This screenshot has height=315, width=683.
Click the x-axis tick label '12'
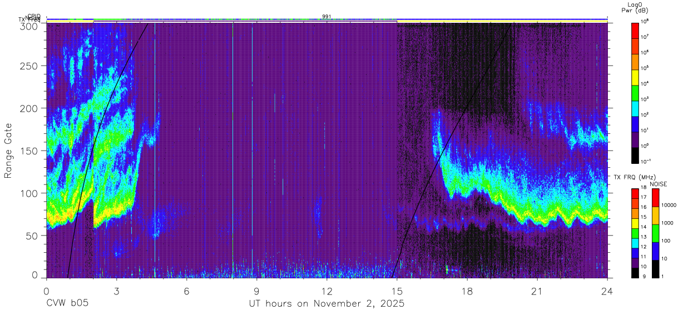click(x=327, y=291)
